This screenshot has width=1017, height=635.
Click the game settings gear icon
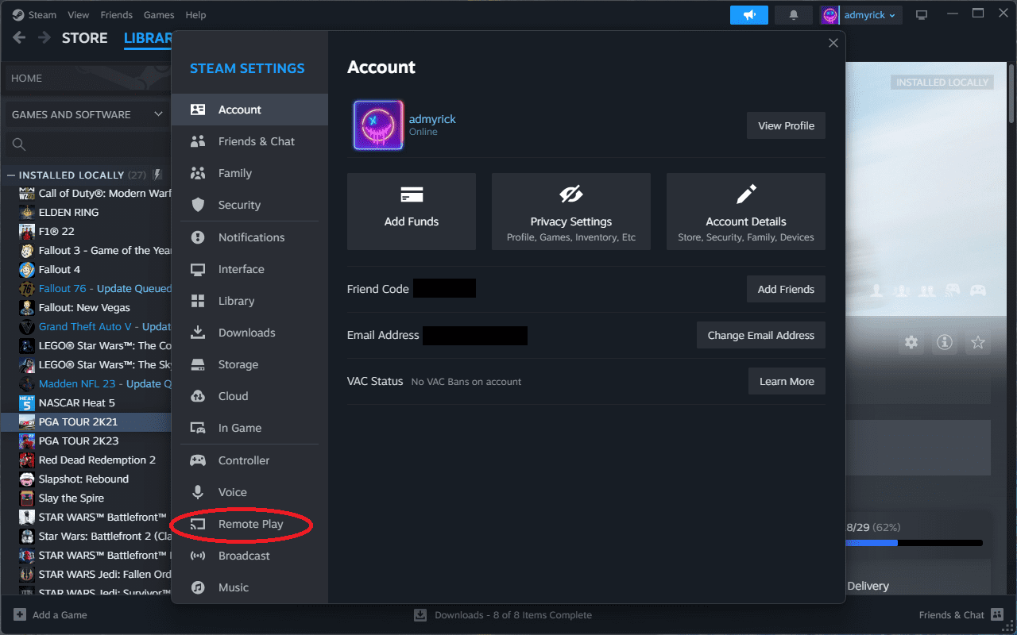click(x=911, y=342)
